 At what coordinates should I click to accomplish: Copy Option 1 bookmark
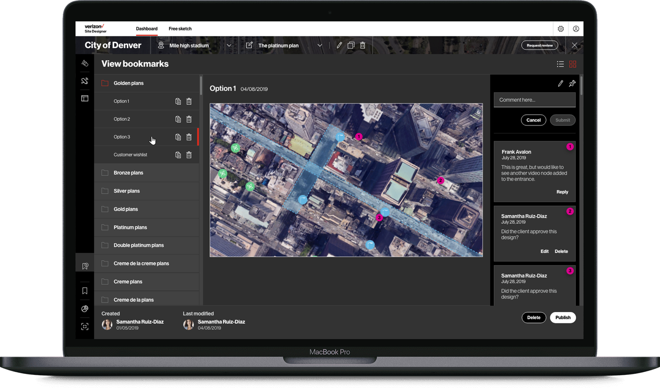pyautogui.click(x=178, y=101)
